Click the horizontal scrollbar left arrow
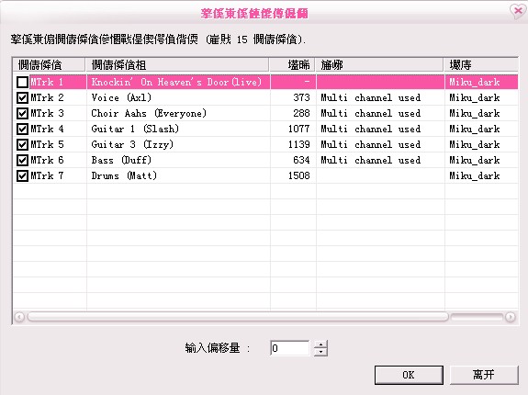Image resolution: width=528 pixels, height=395 pixels. click(19, 317)
